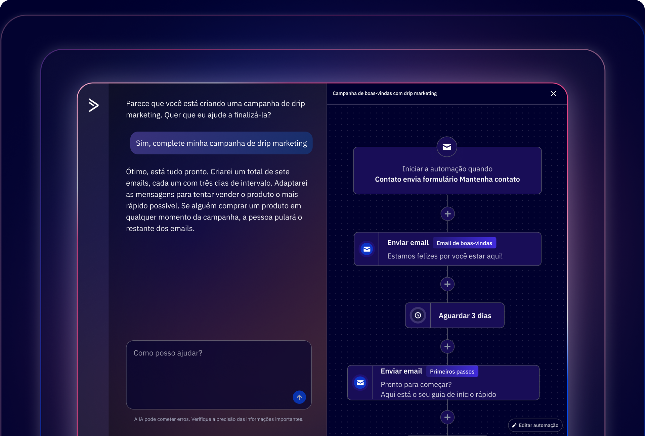This screenshot has height=436, width=645.
Task: Click the ActiveCampaign logo icon
Action: 94,105
